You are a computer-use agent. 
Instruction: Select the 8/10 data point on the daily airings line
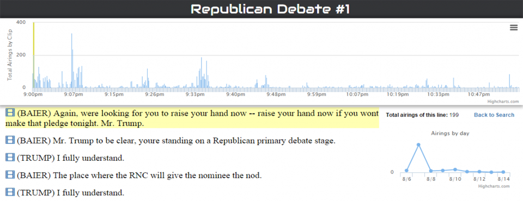[455, 169]
